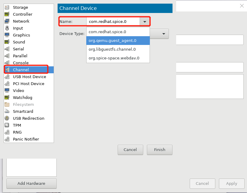Close the background window with X

coord(242,6)
